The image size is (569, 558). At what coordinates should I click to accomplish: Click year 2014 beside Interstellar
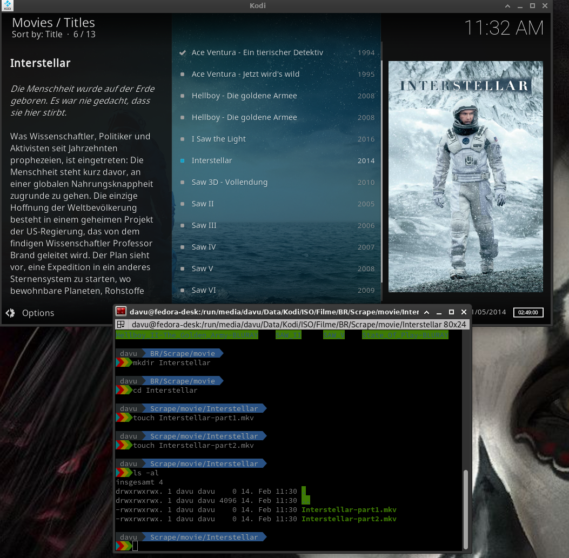(366, 161)
